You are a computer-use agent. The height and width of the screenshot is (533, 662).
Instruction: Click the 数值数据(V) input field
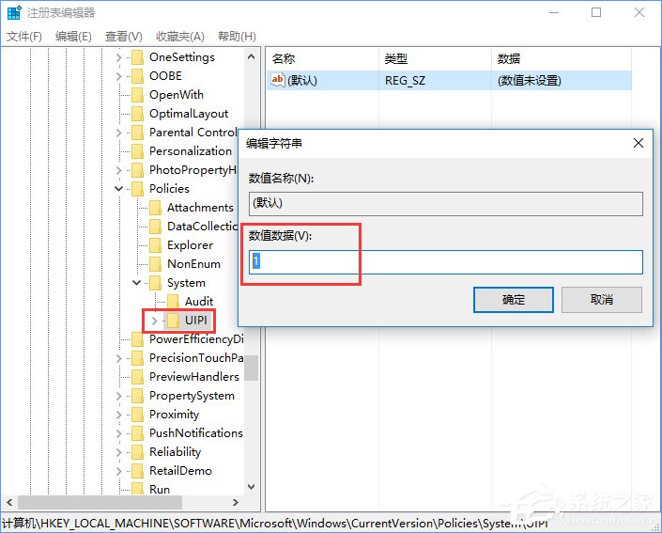(x=446, y=262)
